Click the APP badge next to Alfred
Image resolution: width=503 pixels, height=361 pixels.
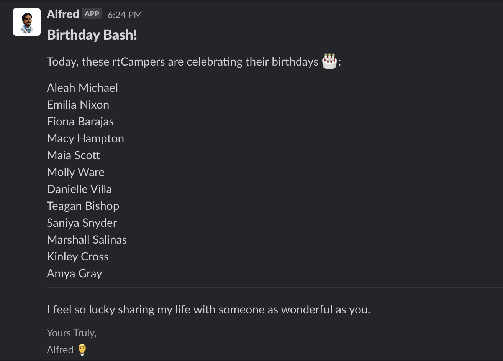(x=92, y=14)
